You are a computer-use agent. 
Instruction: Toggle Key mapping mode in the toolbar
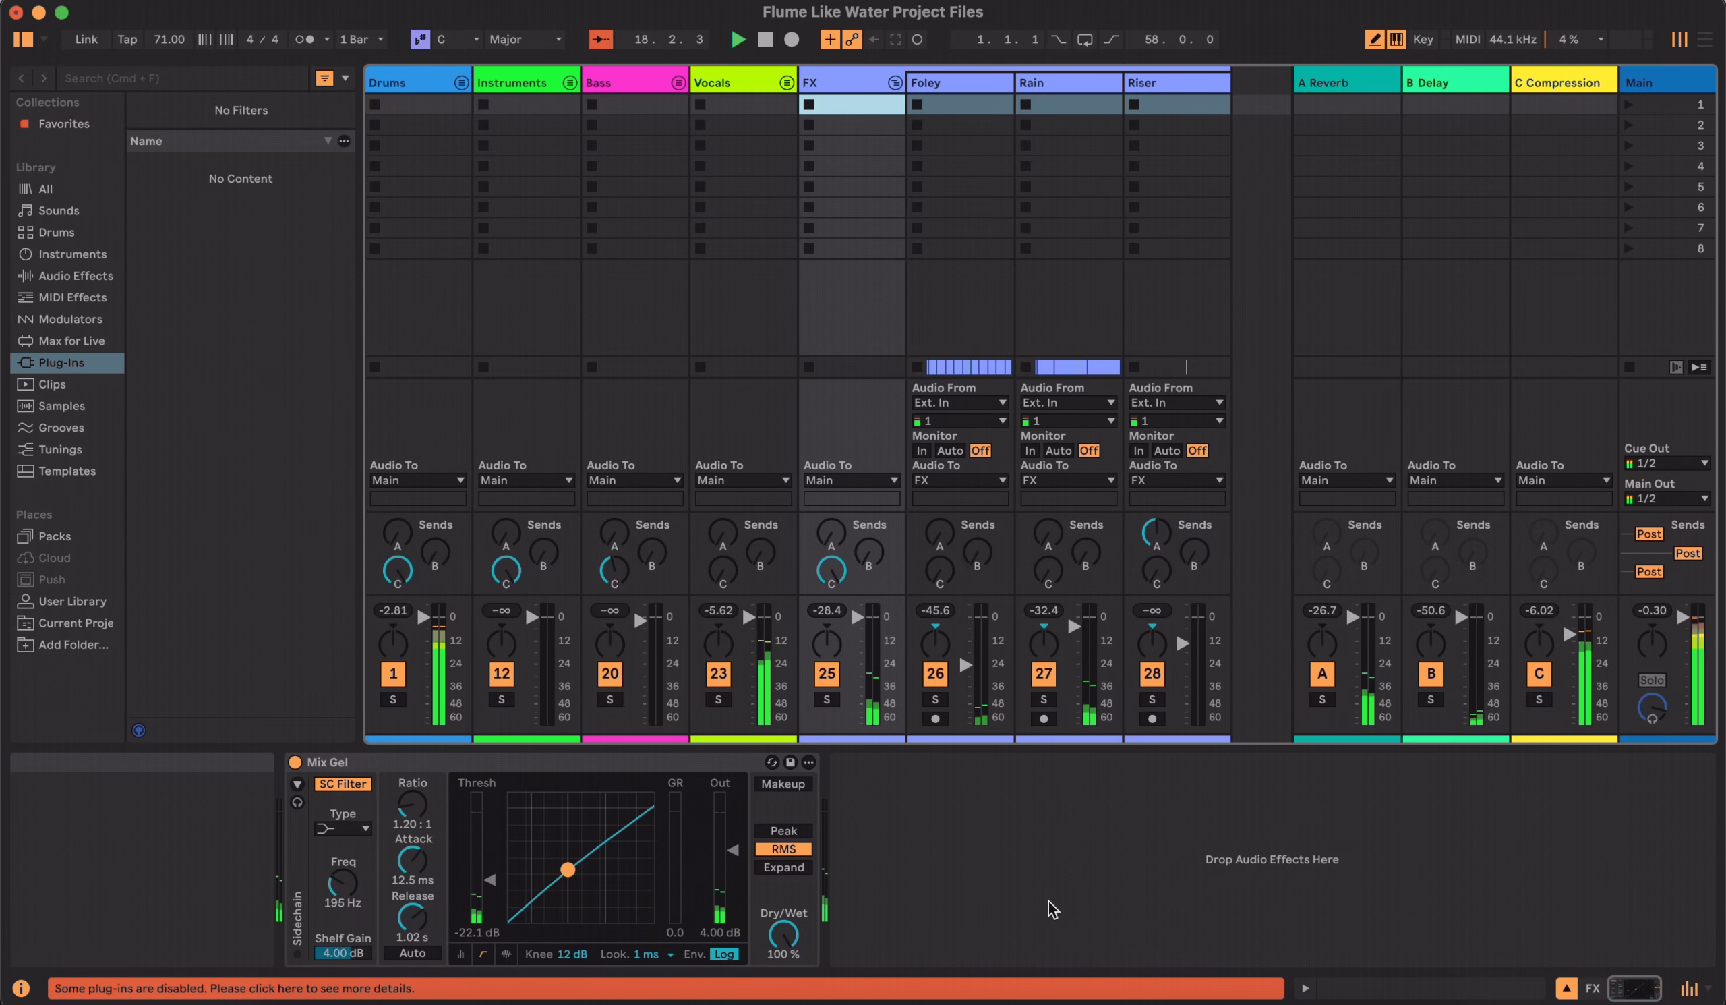click(1423, 39)
